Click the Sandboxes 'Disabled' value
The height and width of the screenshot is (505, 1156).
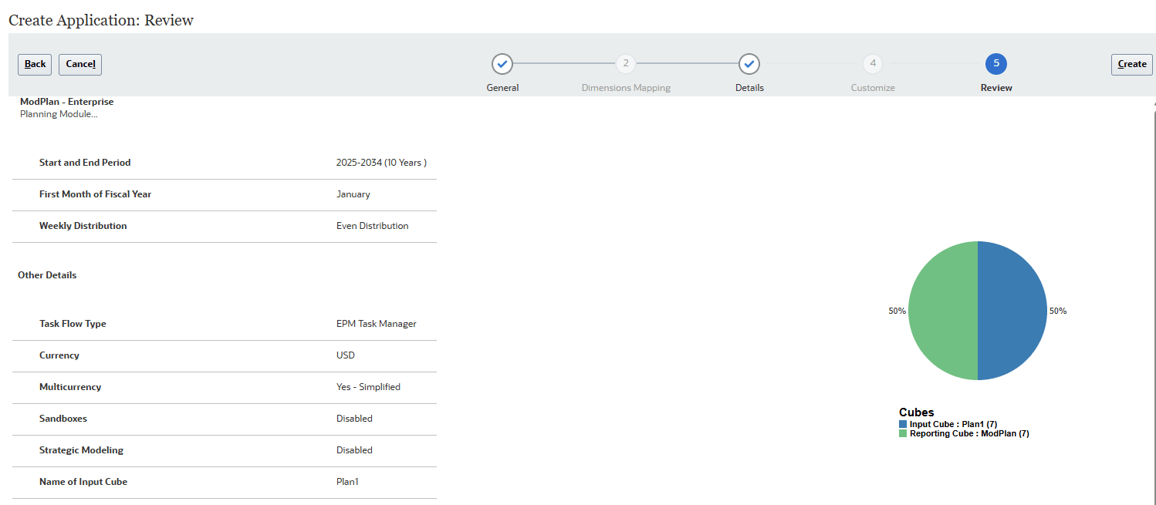[354, 419]
